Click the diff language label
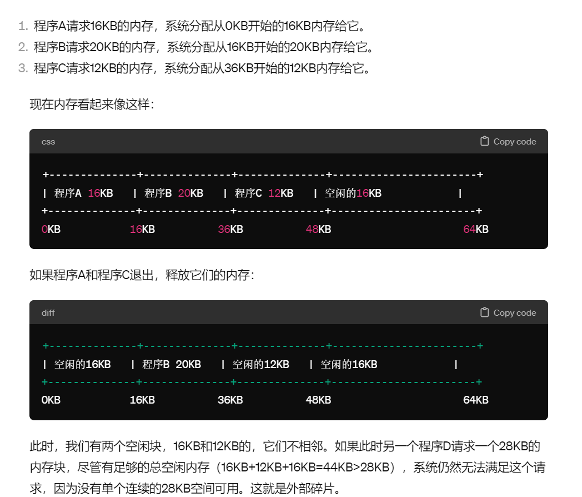 (48, 313)
